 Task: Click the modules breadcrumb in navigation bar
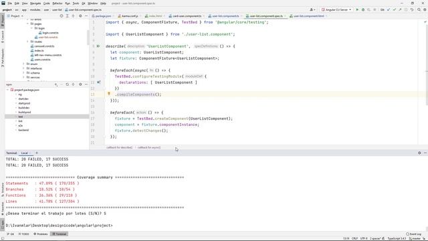coord(35,10)
